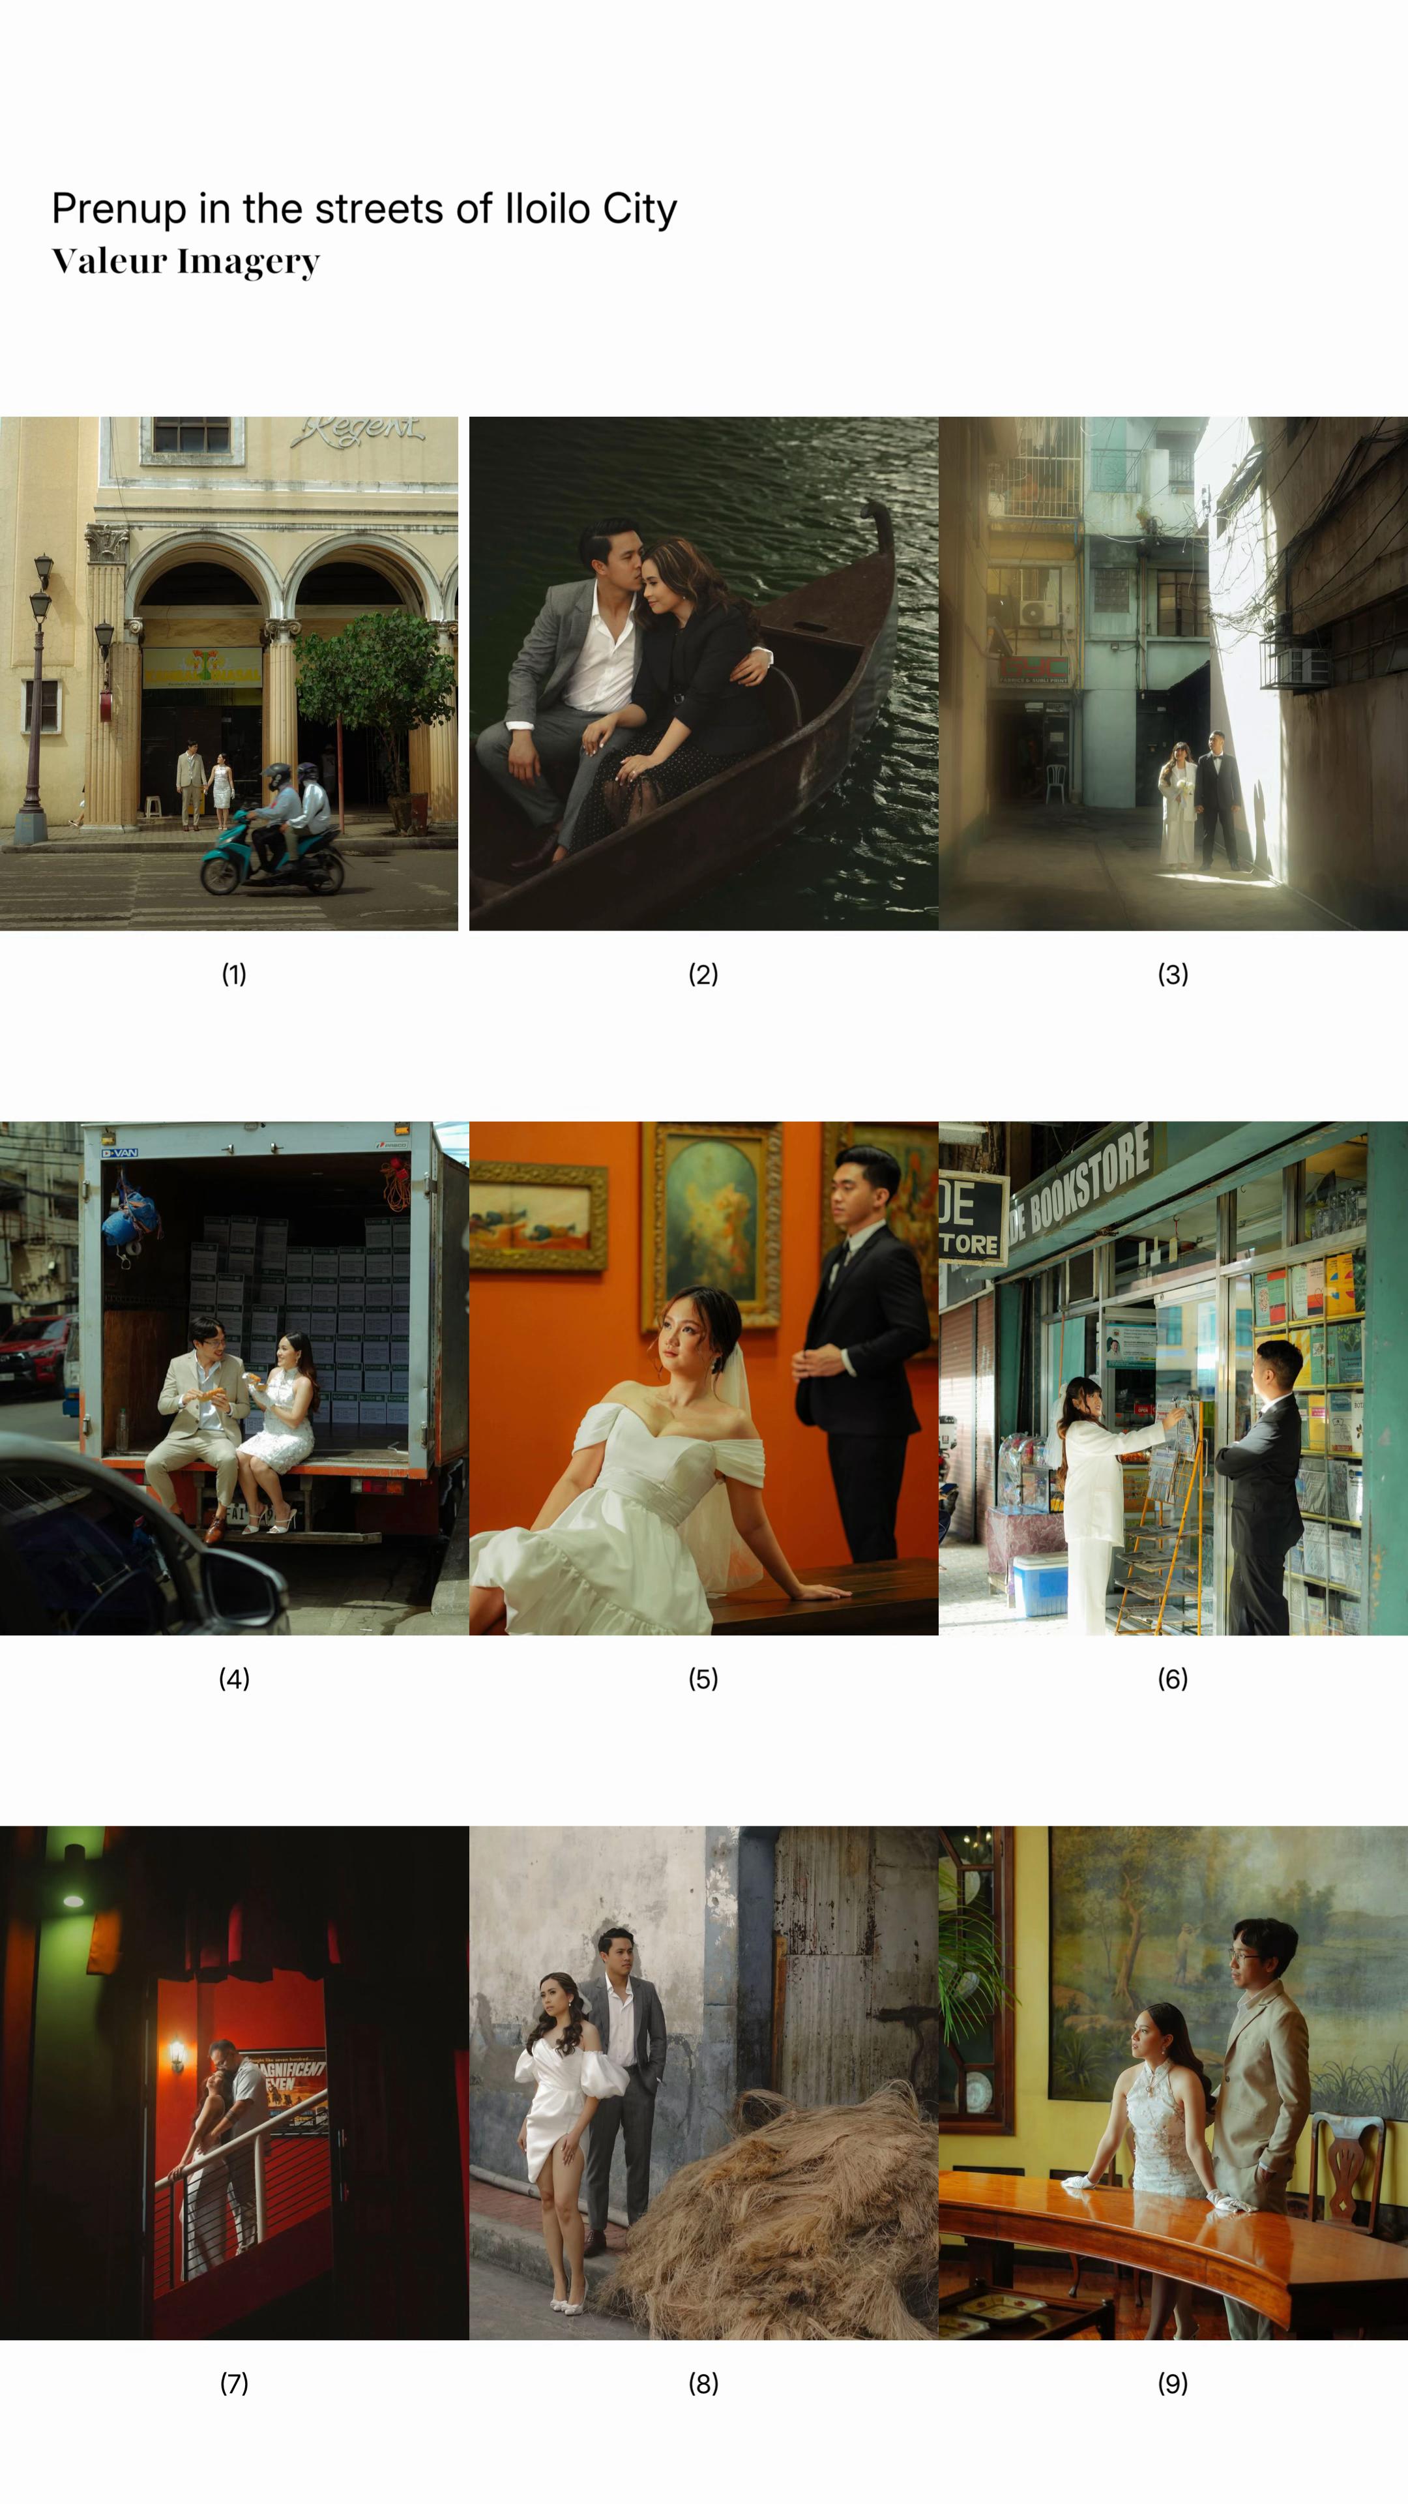This screenshot has width=1408, height=2504.
Task: Open the curved wooden table photo
Action: [x=1173, y=2082]
